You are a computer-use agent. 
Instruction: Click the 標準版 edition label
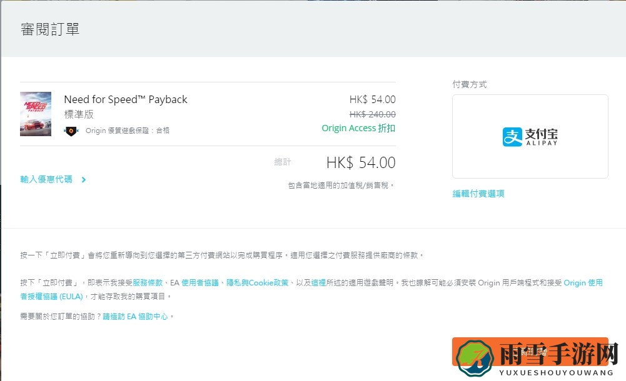coord(79,114)
